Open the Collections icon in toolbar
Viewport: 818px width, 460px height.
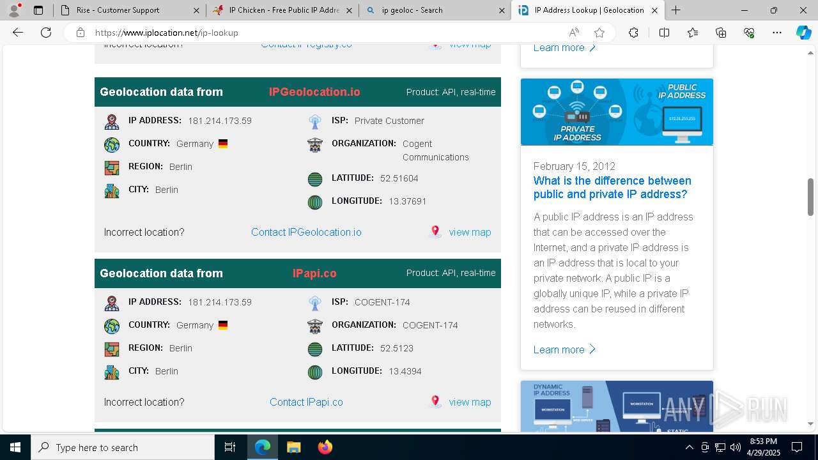[721, 33]
